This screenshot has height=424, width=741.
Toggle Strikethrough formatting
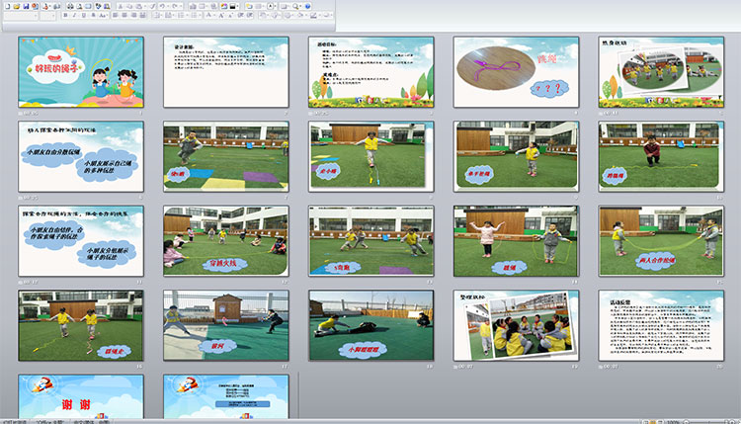pos(93,15)
